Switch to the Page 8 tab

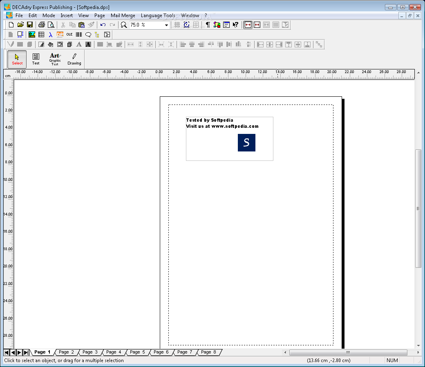pyautogui.click(x=208, y=352)
